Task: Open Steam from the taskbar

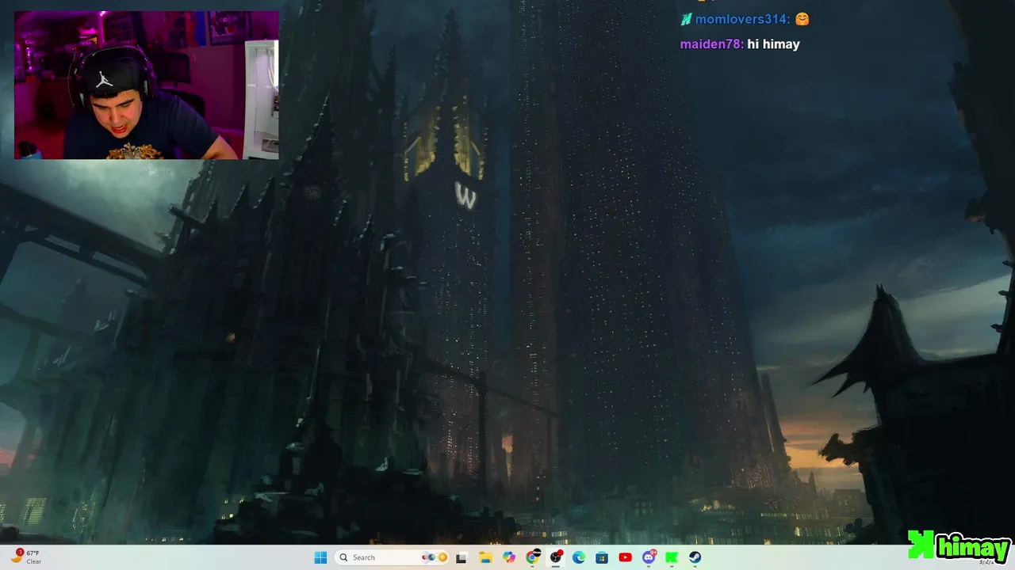Action: (x=695, y=557)
